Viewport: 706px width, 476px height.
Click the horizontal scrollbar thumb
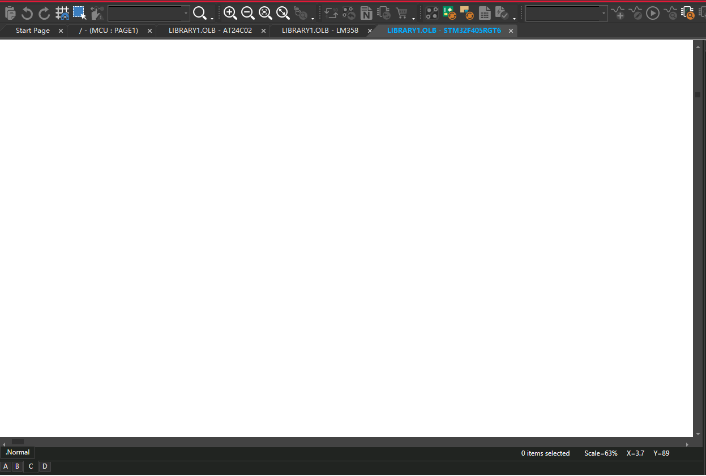click(x=18, y=441)
